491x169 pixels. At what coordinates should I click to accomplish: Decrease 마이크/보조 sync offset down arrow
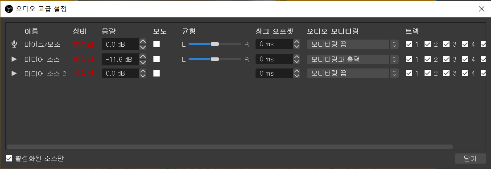pos(297,47)
